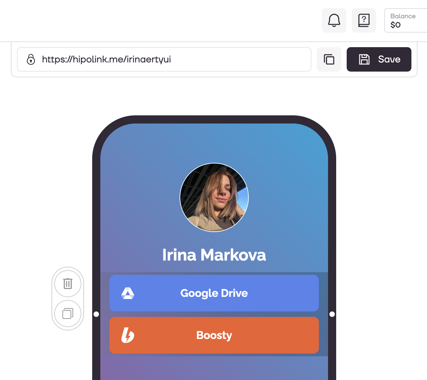
Task: Click the lock icon in URL field
Action: [31, 59]
